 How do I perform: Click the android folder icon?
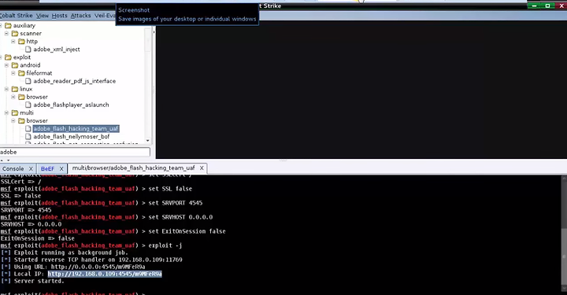pyautogui.click(x=15, y=65)
